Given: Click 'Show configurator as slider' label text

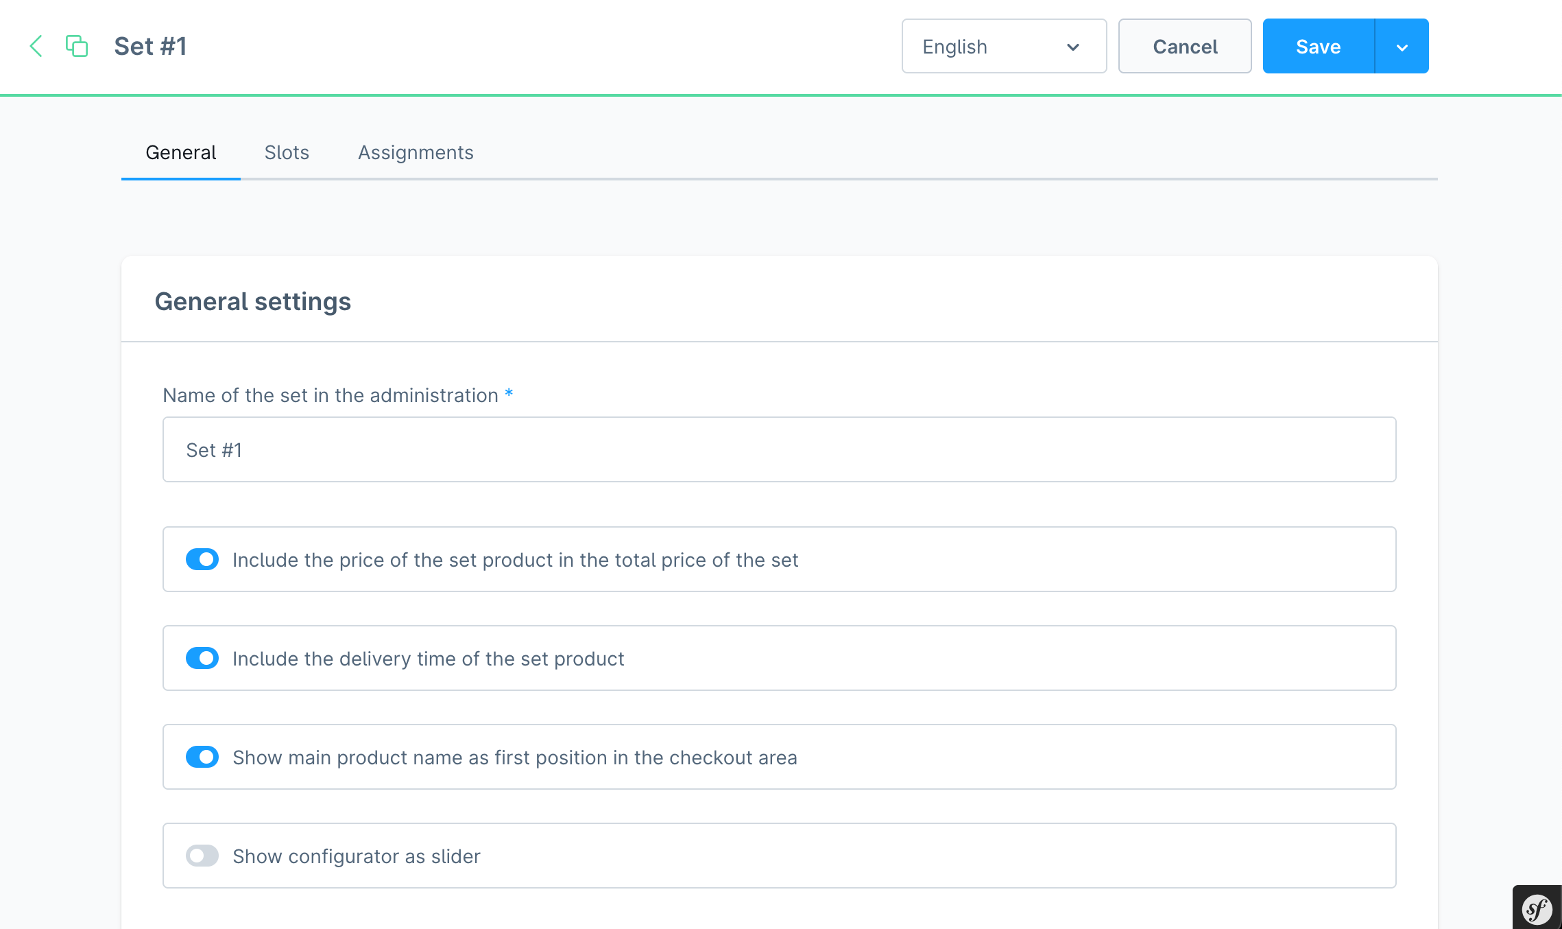Looking at the screenshot, I should pos(357,856).
